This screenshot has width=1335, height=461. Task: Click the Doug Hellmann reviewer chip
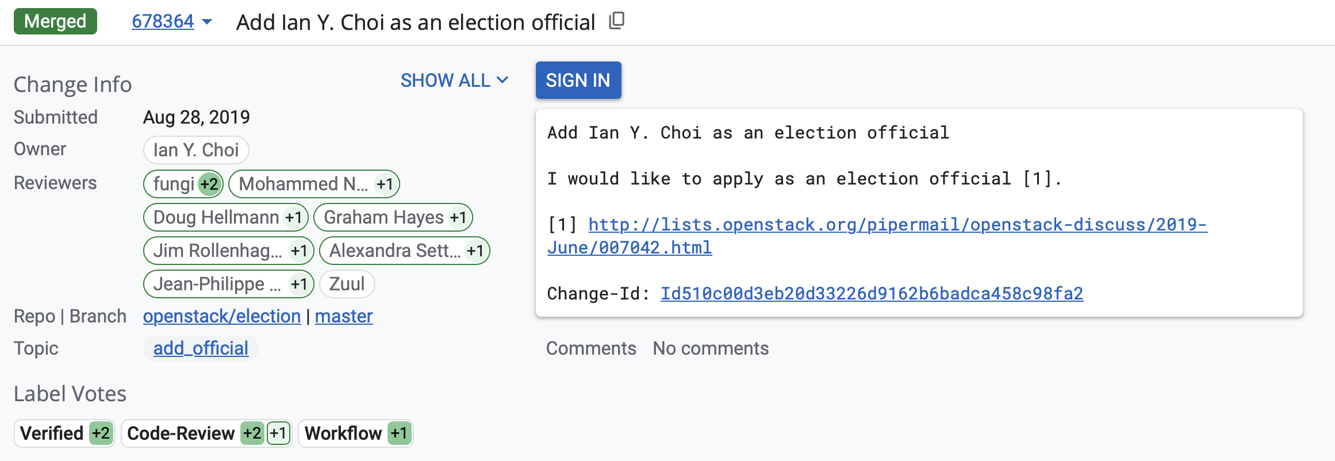coord(216,217)
